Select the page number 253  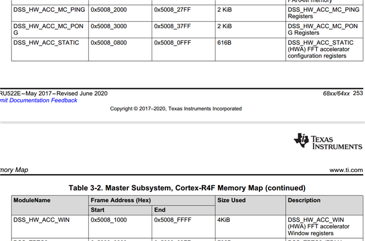pyautogui.click(x=358, y=93)
